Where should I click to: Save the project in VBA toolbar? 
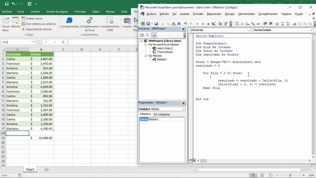(156, 24)
